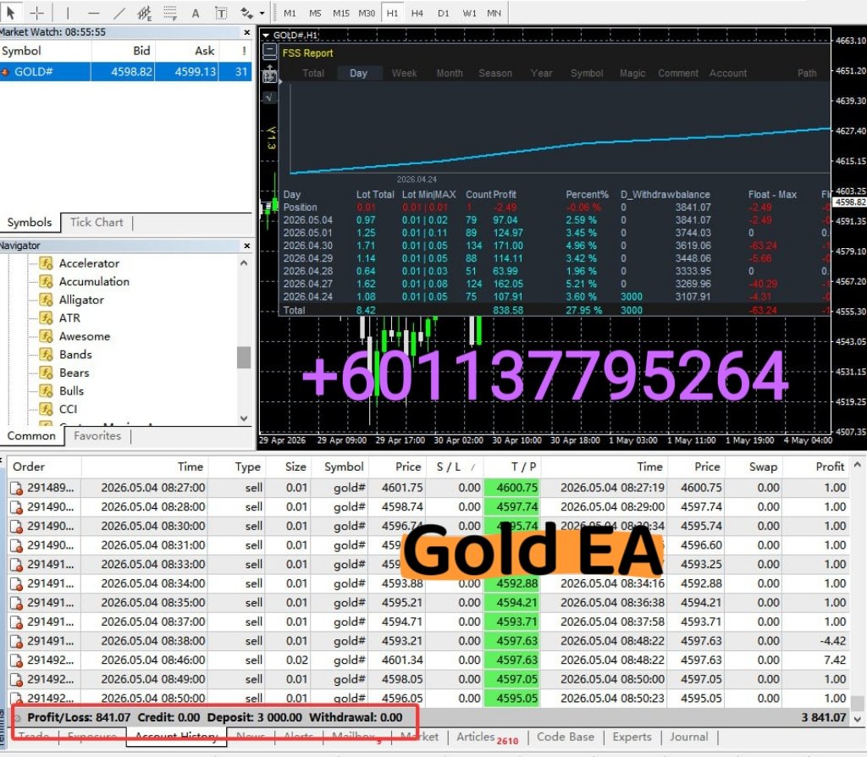Switch chart to M5 timeframe
Screen dimensions: 867x757
click(x=315, y=13)
